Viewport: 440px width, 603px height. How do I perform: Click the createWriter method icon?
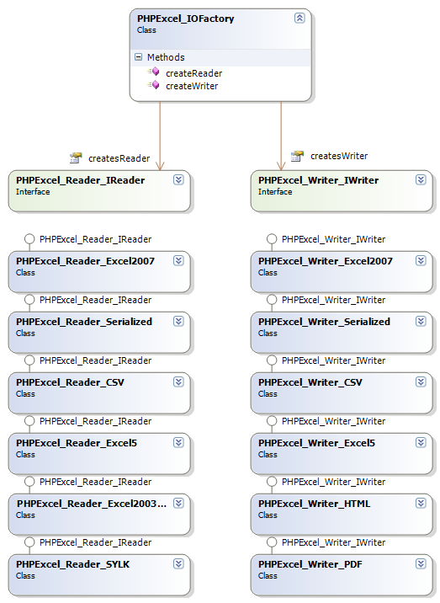pyautogui.click(x=153, y=84)
